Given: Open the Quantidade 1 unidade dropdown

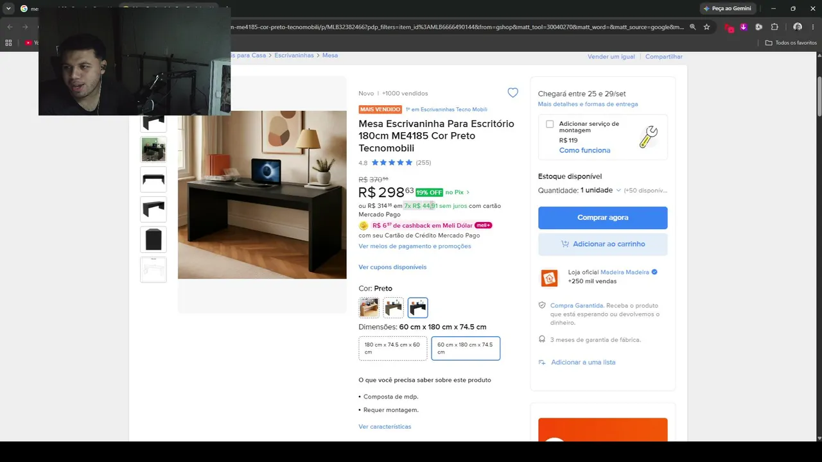Looking at the screenshot, I should pos(600,190).
